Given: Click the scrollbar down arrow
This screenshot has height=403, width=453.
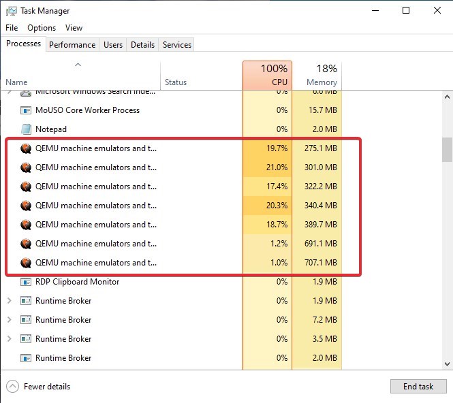Looking at the screenshot, I should click(447, 364).
